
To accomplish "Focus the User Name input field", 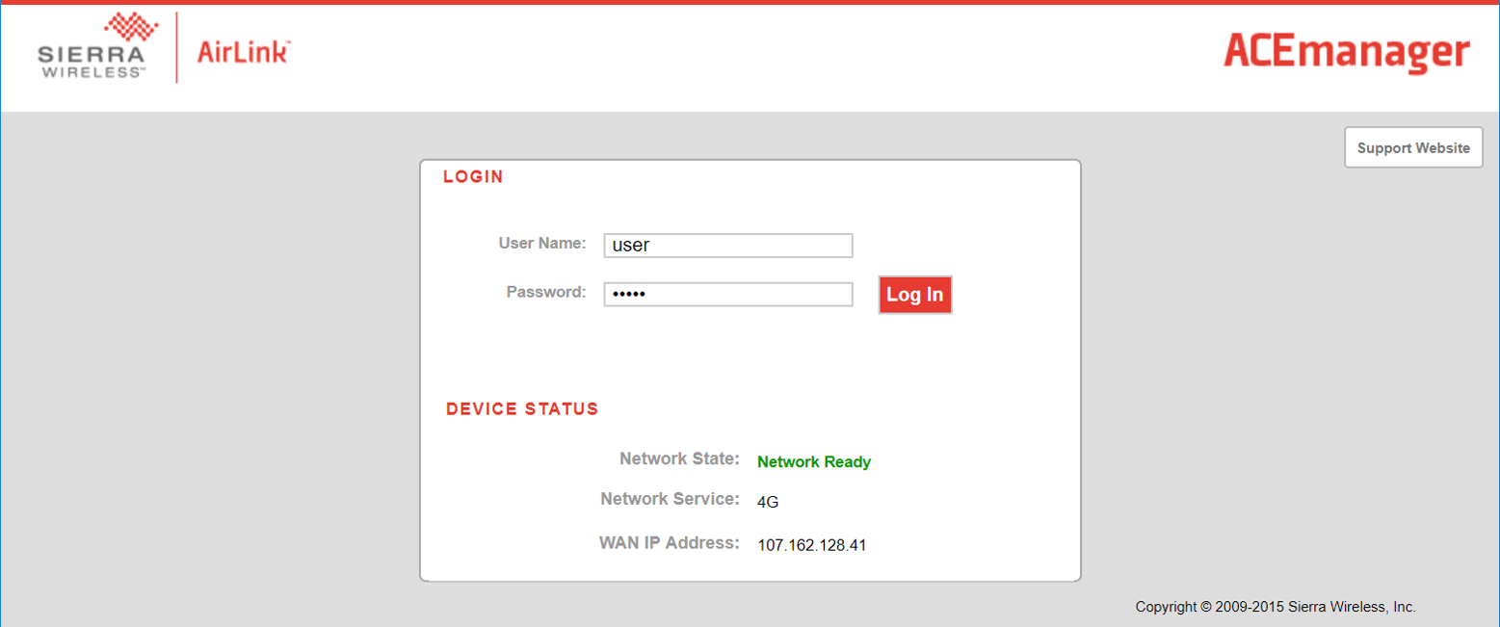I will pos(727,246).
